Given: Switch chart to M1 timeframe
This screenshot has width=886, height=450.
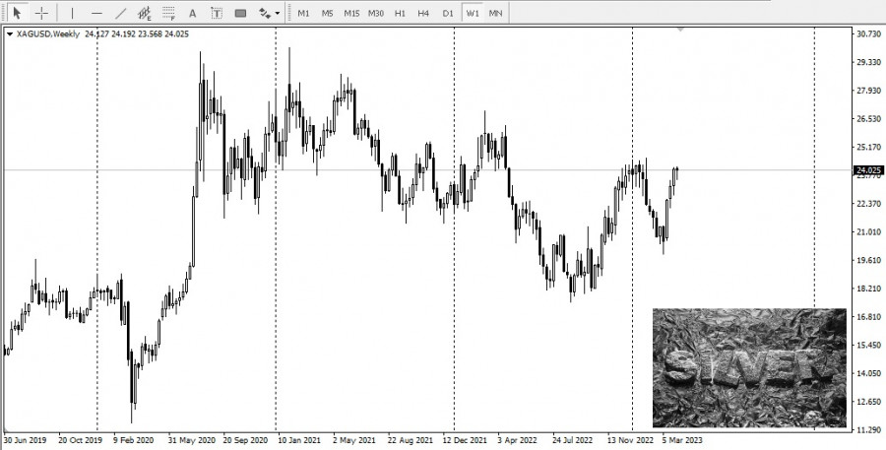Looking at the screenshot, I should pyautogui.click(x=304, y=13).
